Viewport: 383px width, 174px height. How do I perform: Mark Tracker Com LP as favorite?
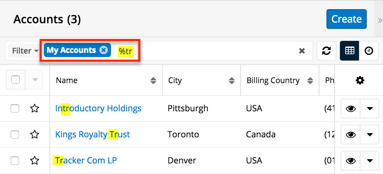(34, 161)
